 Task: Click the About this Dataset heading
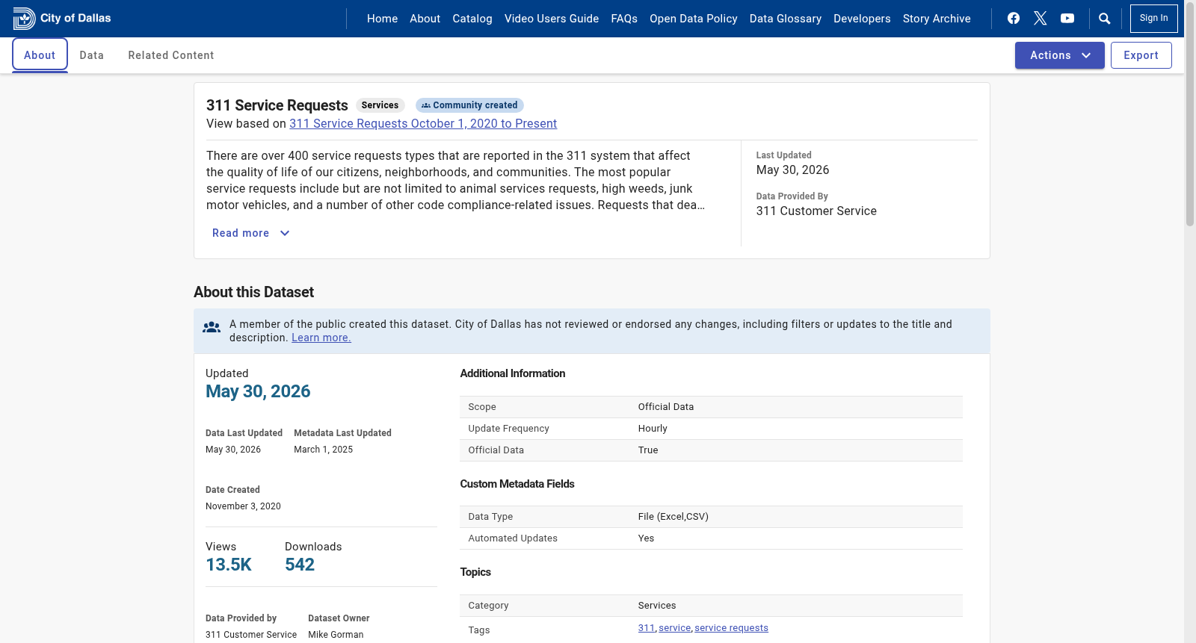tap(253, 292)
